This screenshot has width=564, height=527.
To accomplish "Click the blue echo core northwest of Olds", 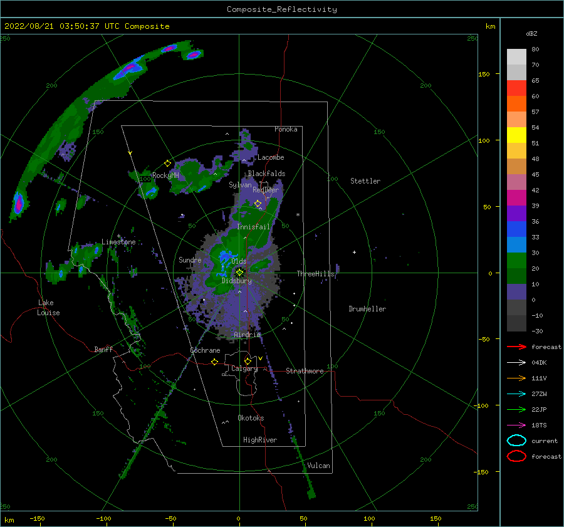I will [x=226, y=257].
